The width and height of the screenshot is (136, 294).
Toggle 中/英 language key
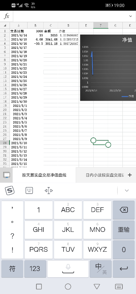pyautogui.click(x=101, y=269)
